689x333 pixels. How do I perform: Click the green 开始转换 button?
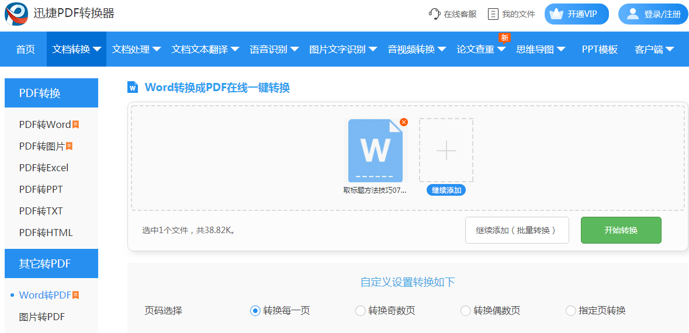621,230
